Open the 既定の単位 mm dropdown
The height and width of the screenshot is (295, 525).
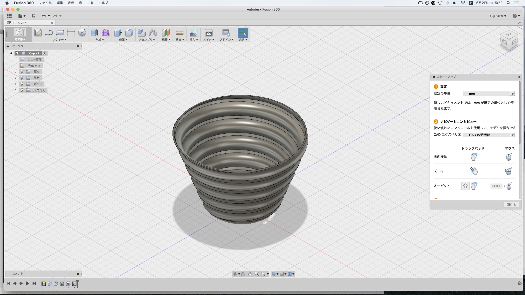(489, 94)
